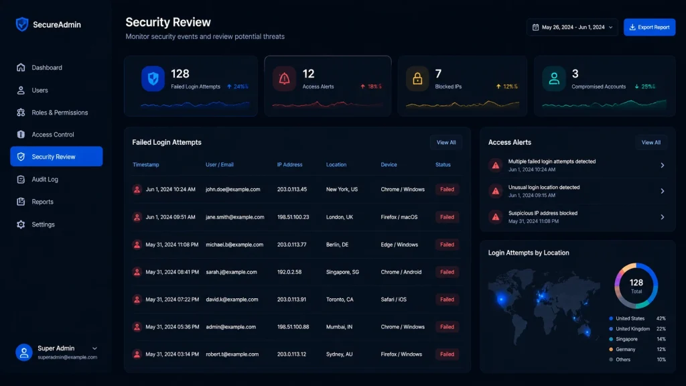This screenshot has height=386, width=686.
Task: Click the Compromised Accounts person icon
Action: 554,79
